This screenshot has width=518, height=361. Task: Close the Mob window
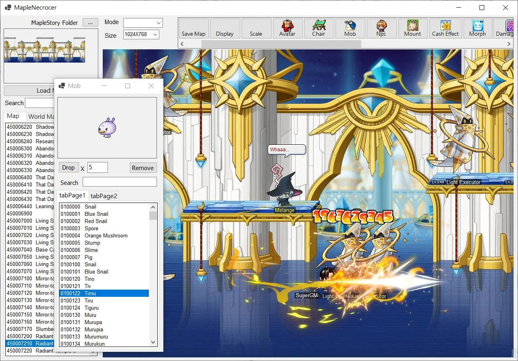tap(151, 85)
